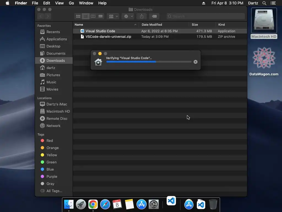This screenshot has width=282, height=212.
Task: Open Spotlight search in the menu bar
Action: (x=264, y=3)
